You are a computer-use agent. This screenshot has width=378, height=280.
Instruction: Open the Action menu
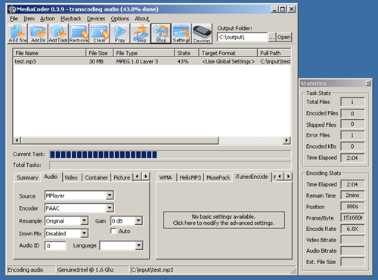coord(48,19)
